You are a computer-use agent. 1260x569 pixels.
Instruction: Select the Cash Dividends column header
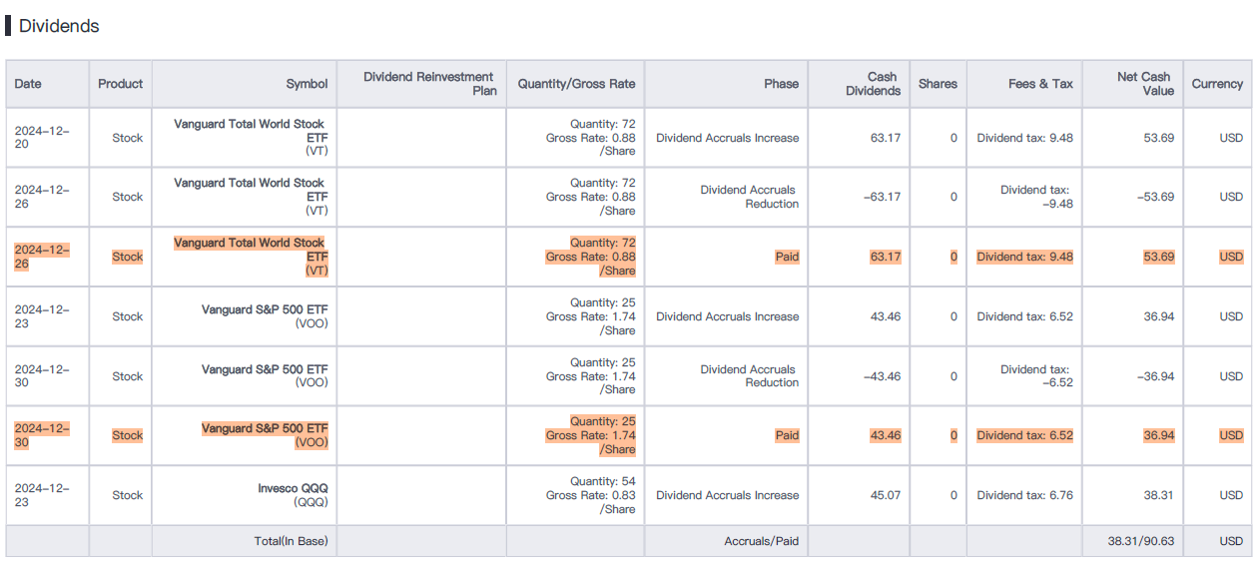(x=874, y=84)
